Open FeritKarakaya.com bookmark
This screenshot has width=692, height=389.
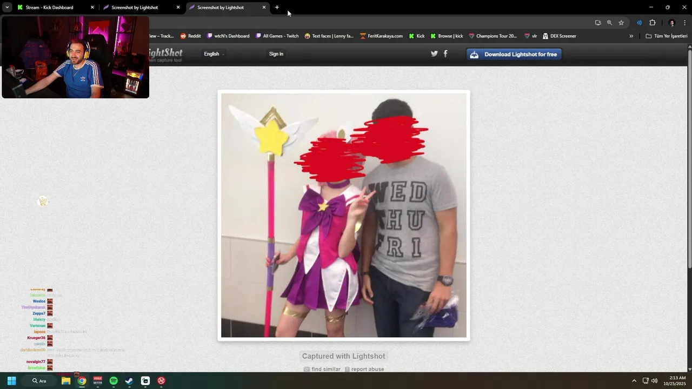pos(381,36)
